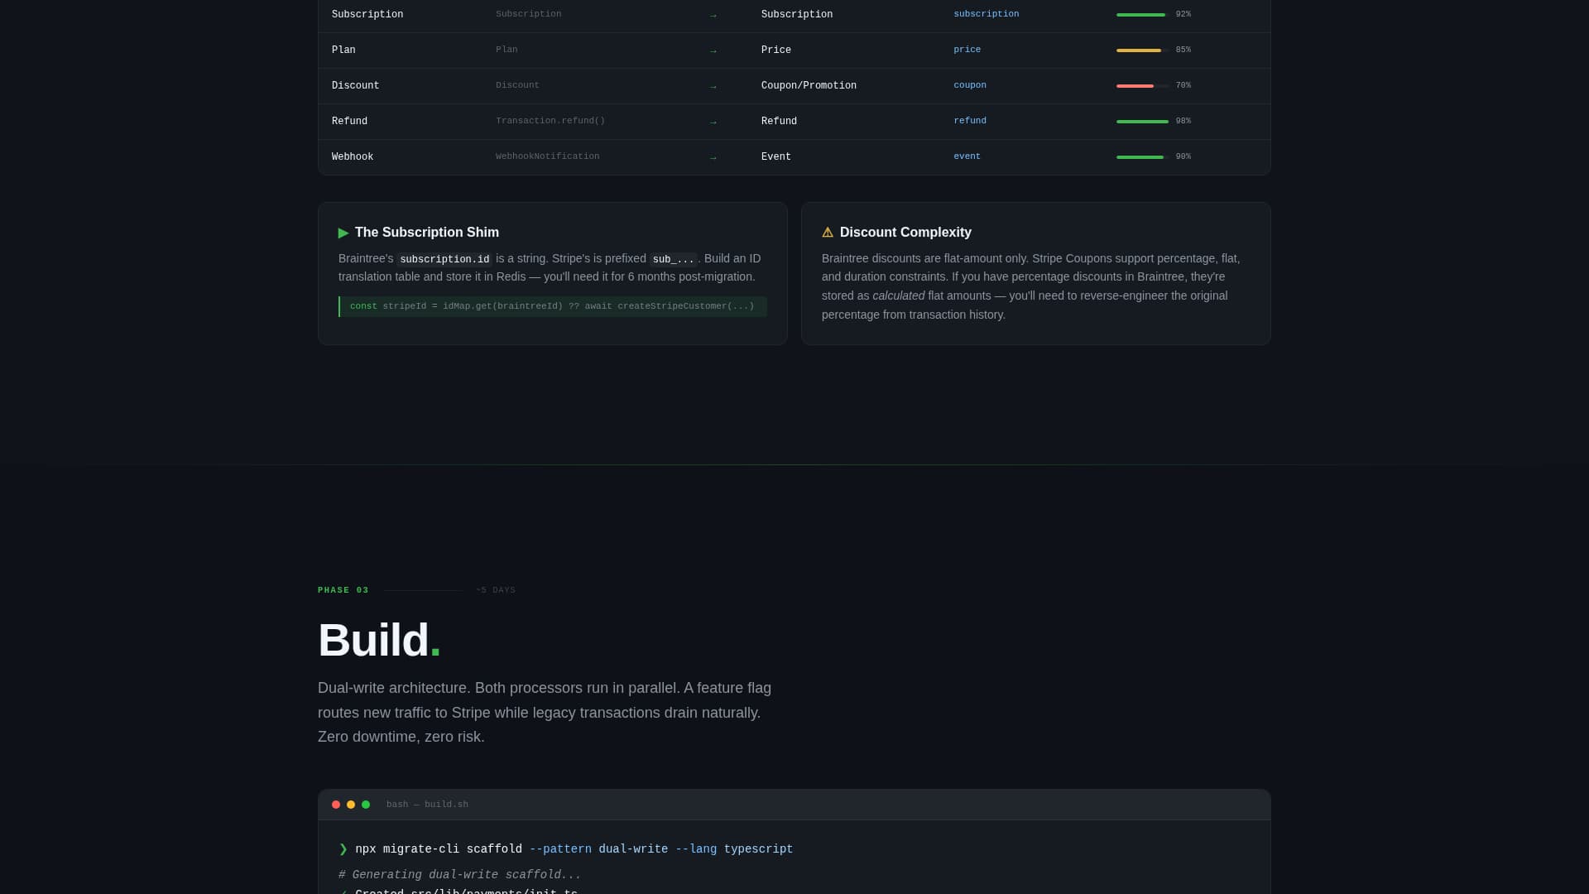
Task: Click the 'PHASE 03' label
Action: tap(343, 590)
